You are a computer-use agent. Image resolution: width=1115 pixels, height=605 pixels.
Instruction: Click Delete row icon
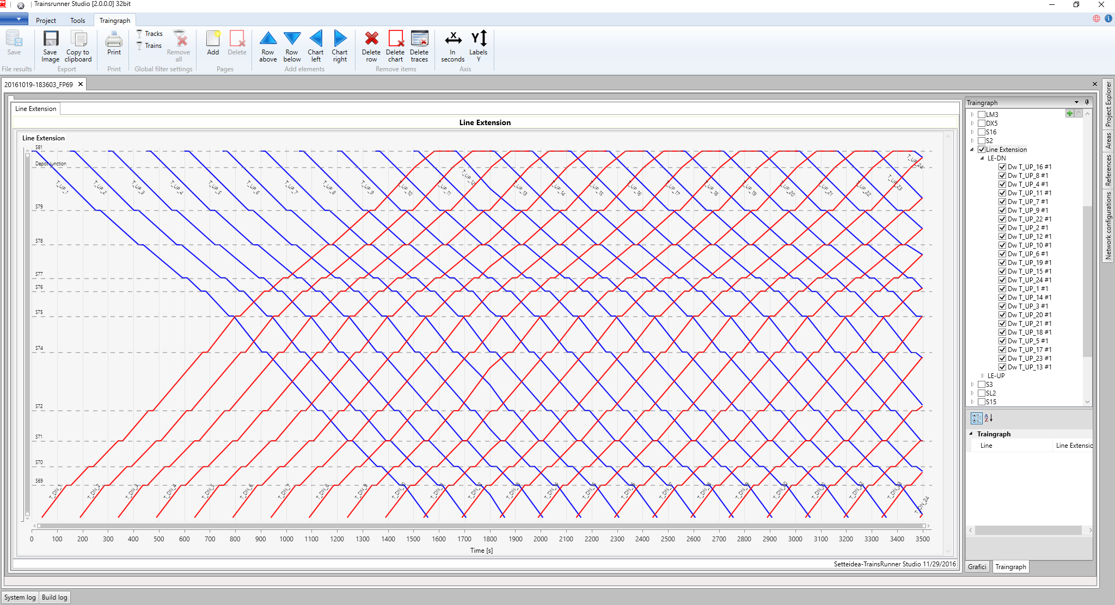tap(371, 38)
